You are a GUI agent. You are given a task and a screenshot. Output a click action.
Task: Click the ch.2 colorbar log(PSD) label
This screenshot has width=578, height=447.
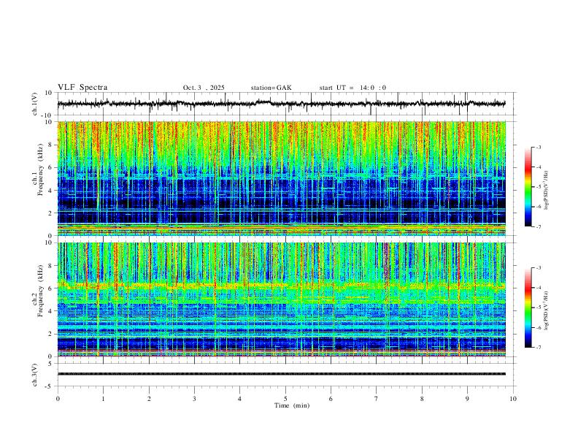[546, 311]
